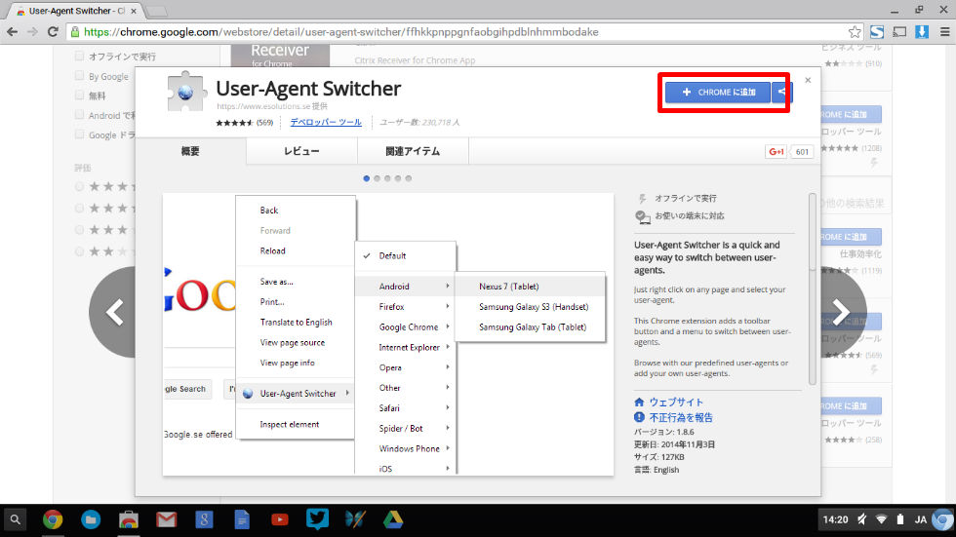Click the cast screen icon in the toolbar
956x537 pixels.
pos(899,31)
